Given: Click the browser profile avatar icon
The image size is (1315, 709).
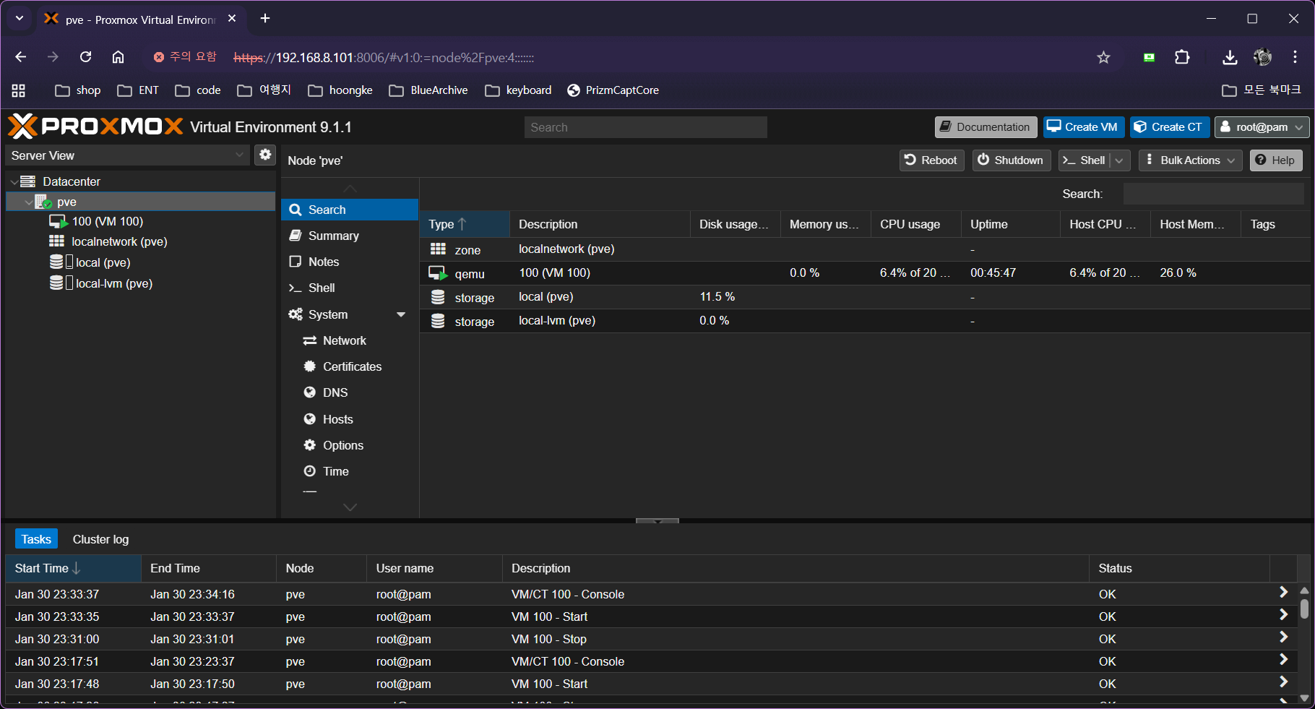Looking at the screenshot, I should (1262, 57).
